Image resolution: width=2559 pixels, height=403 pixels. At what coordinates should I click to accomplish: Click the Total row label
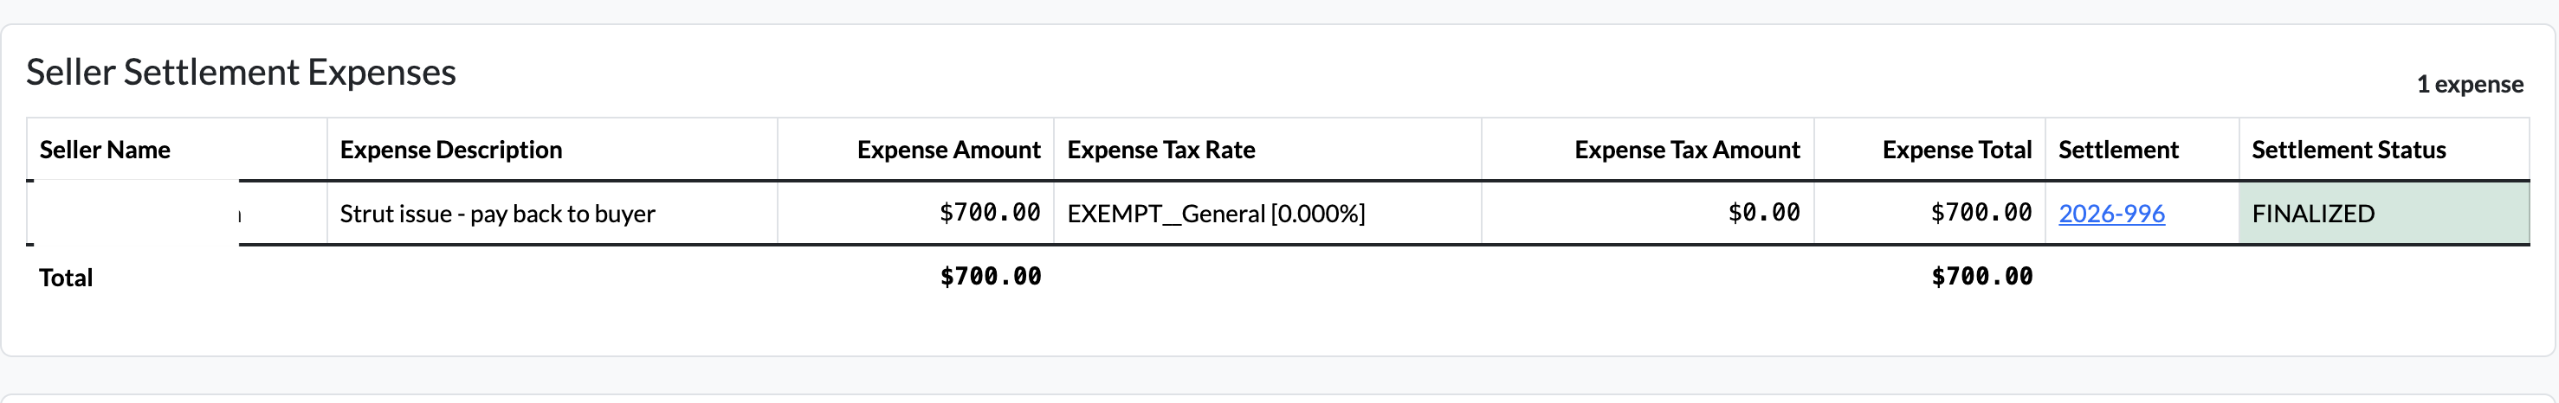click(66, 278)
